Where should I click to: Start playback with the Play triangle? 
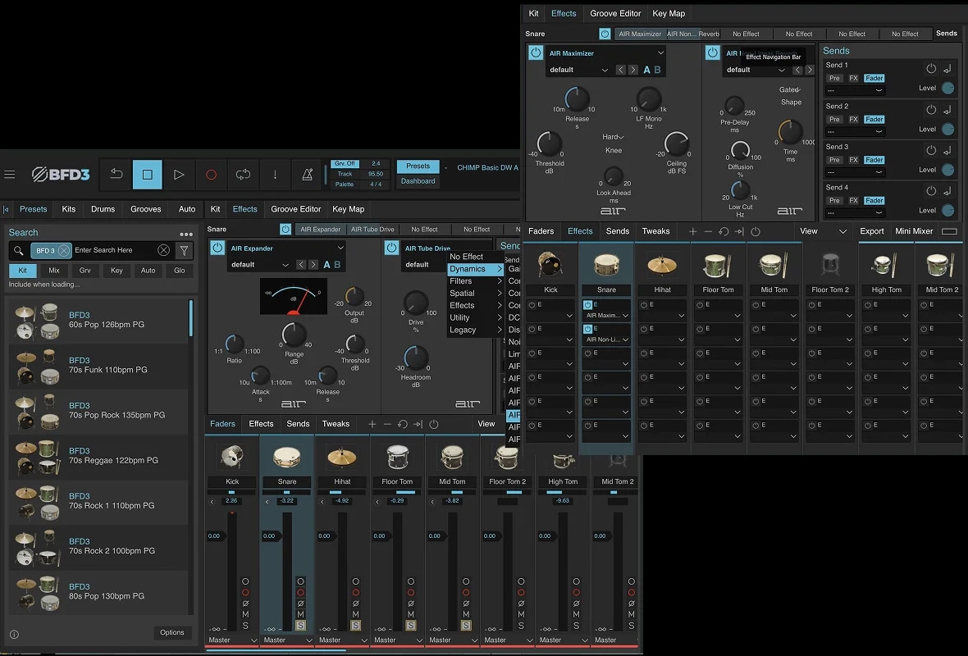tap(178, 175)
